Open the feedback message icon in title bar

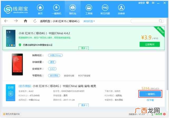point(147,3)
